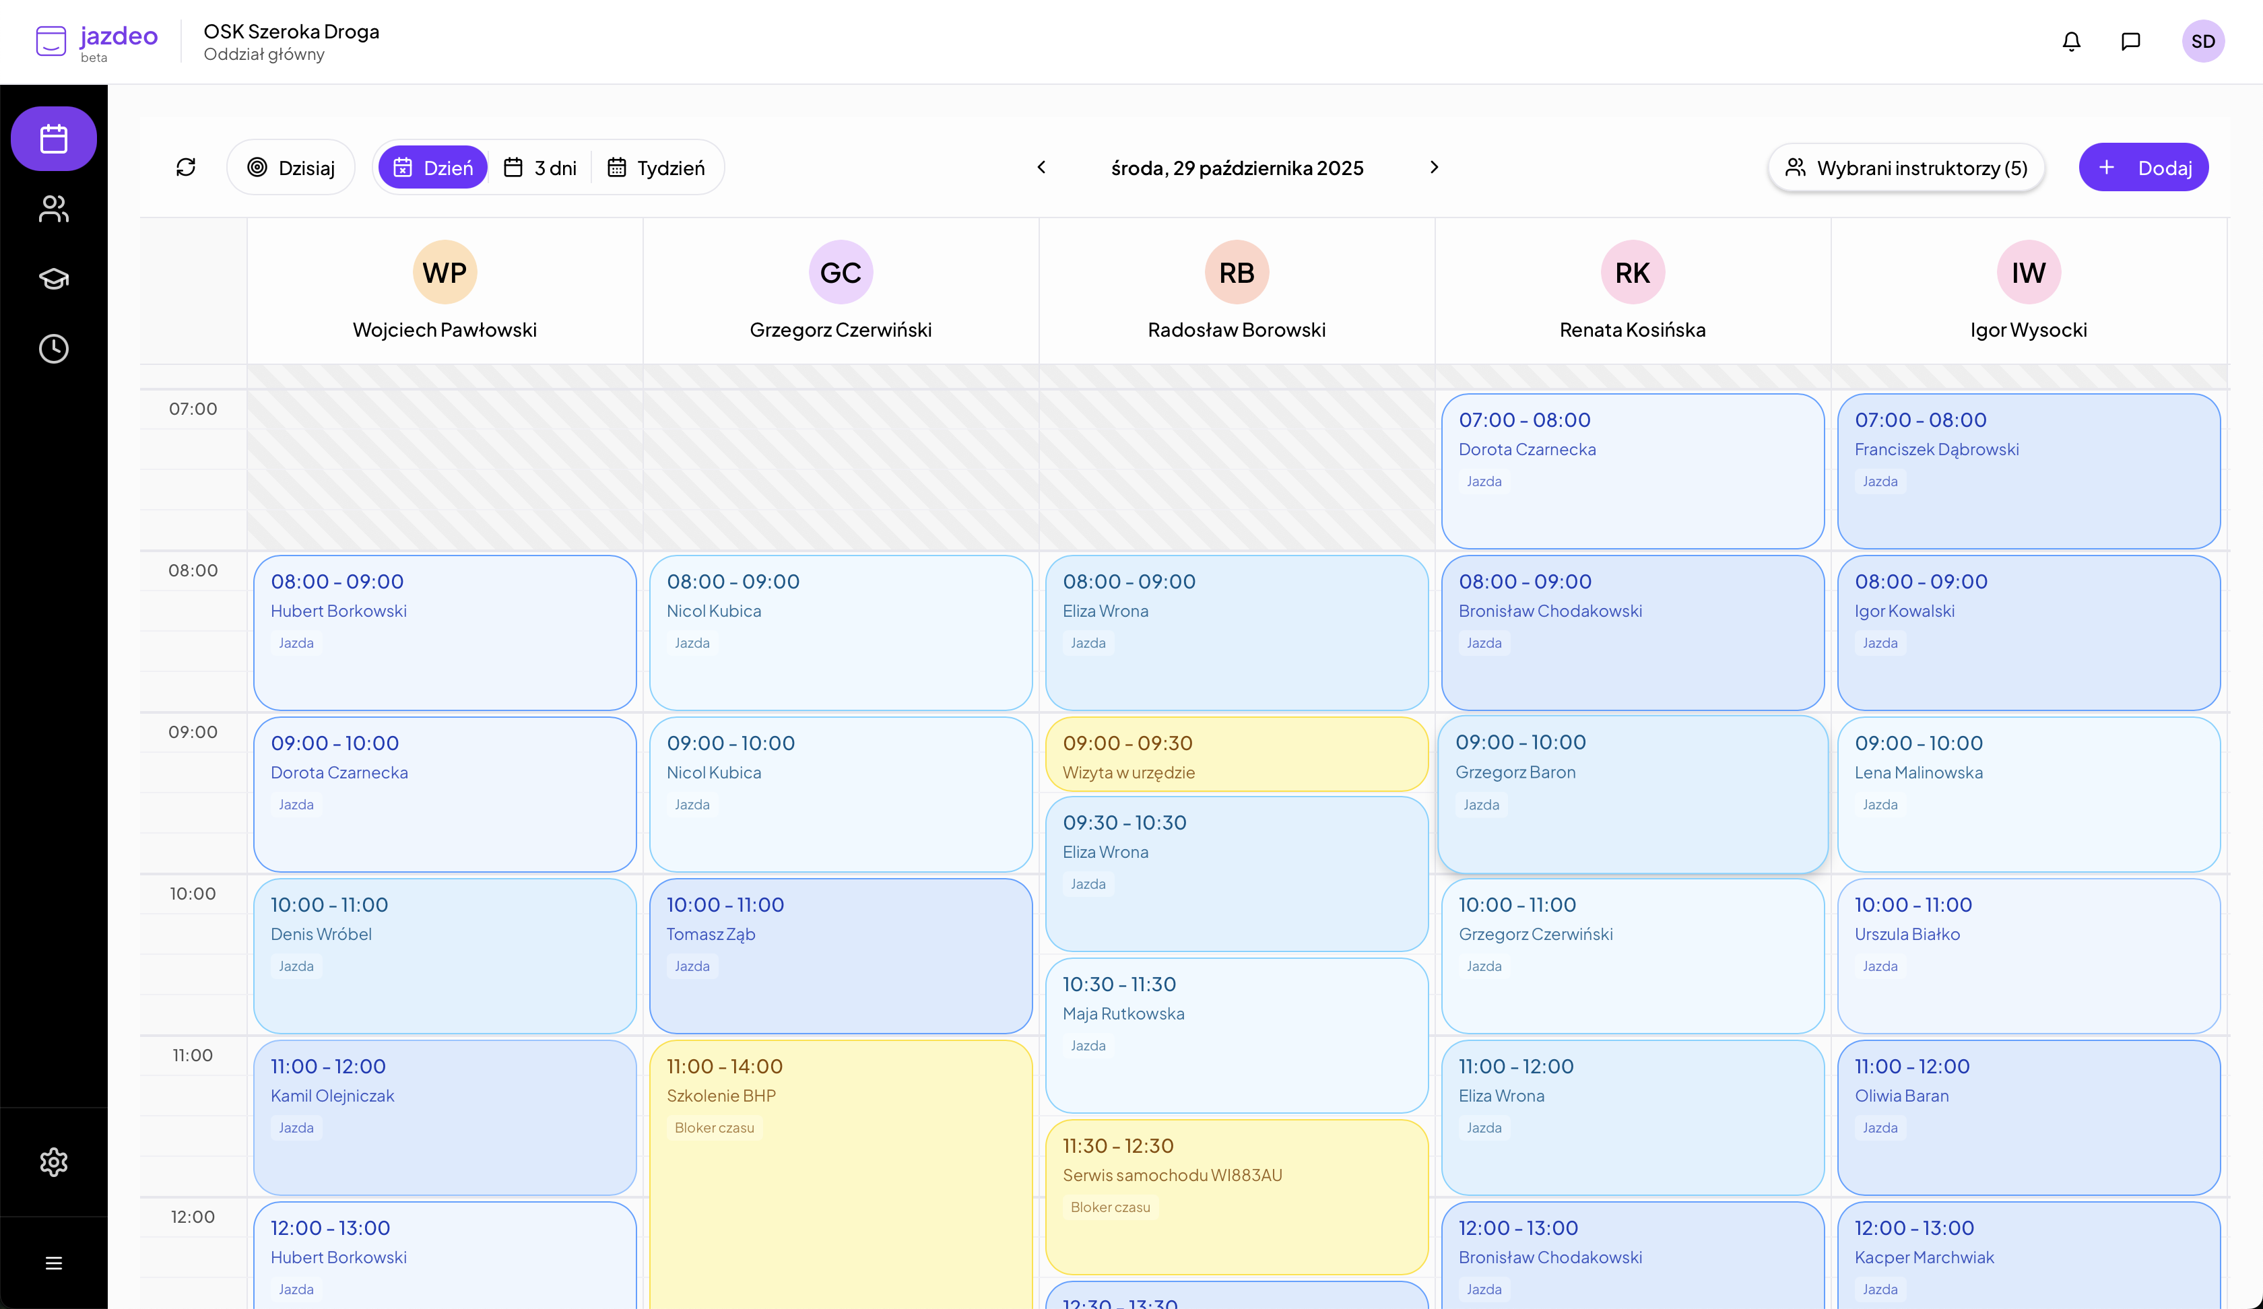
Task: Switch to 3 dni view
Action: (x=539, y=168)
